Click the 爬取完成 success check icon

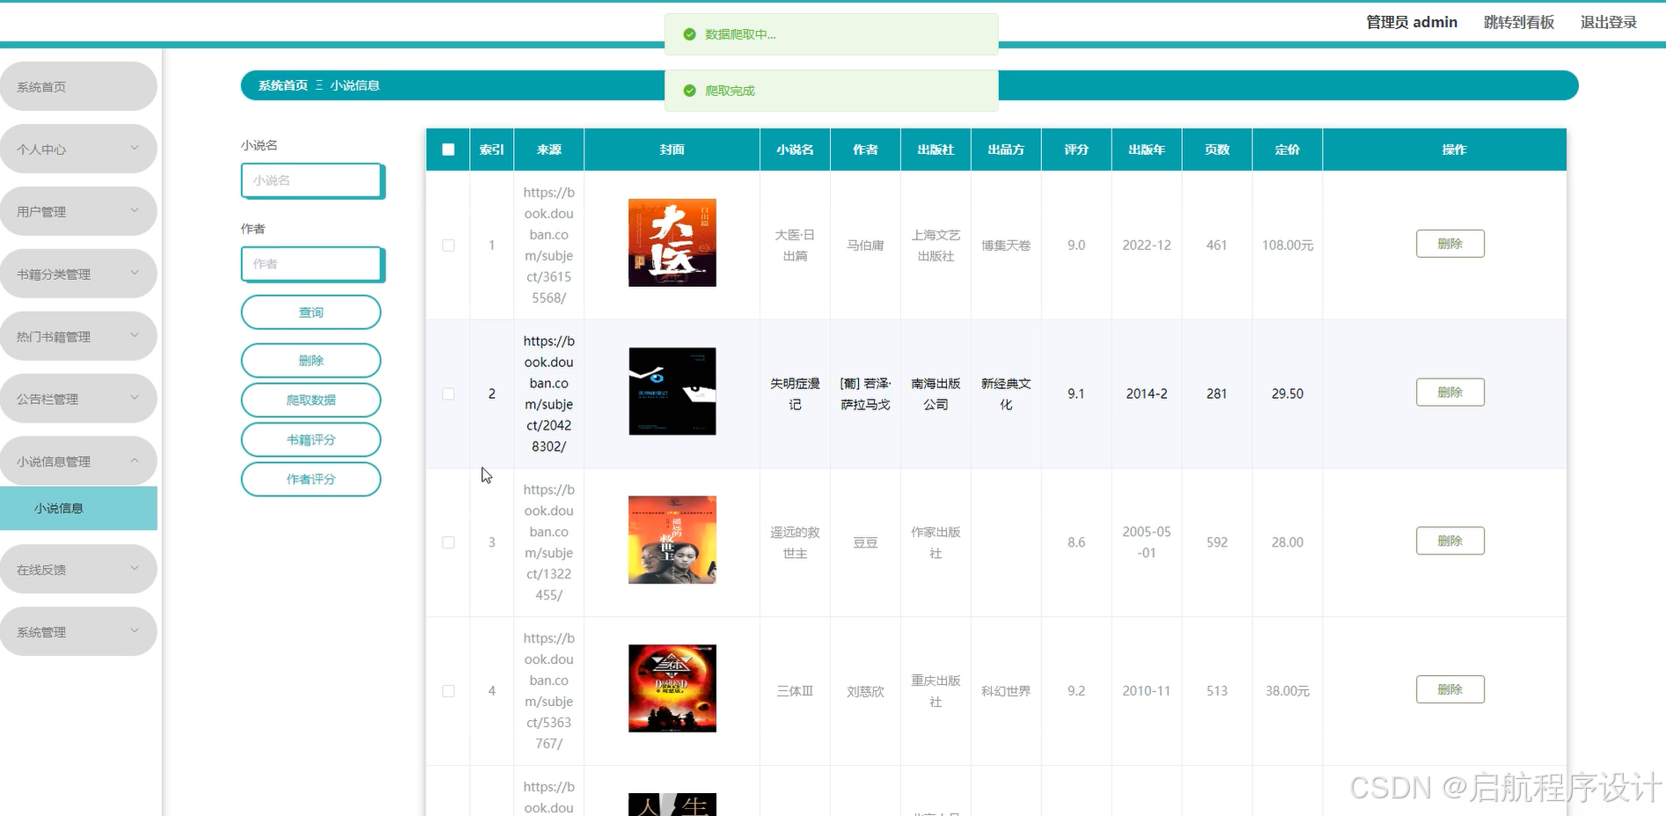tap(690, 91)
